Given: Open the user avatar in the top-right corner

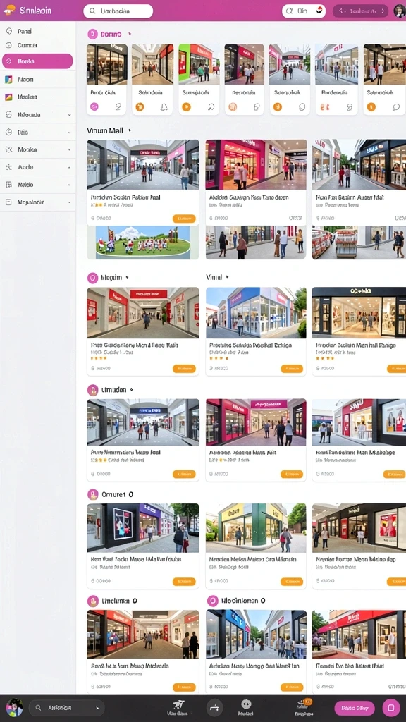Looking at the screenshot, I should pyautogui.click(x=399, y=11).
